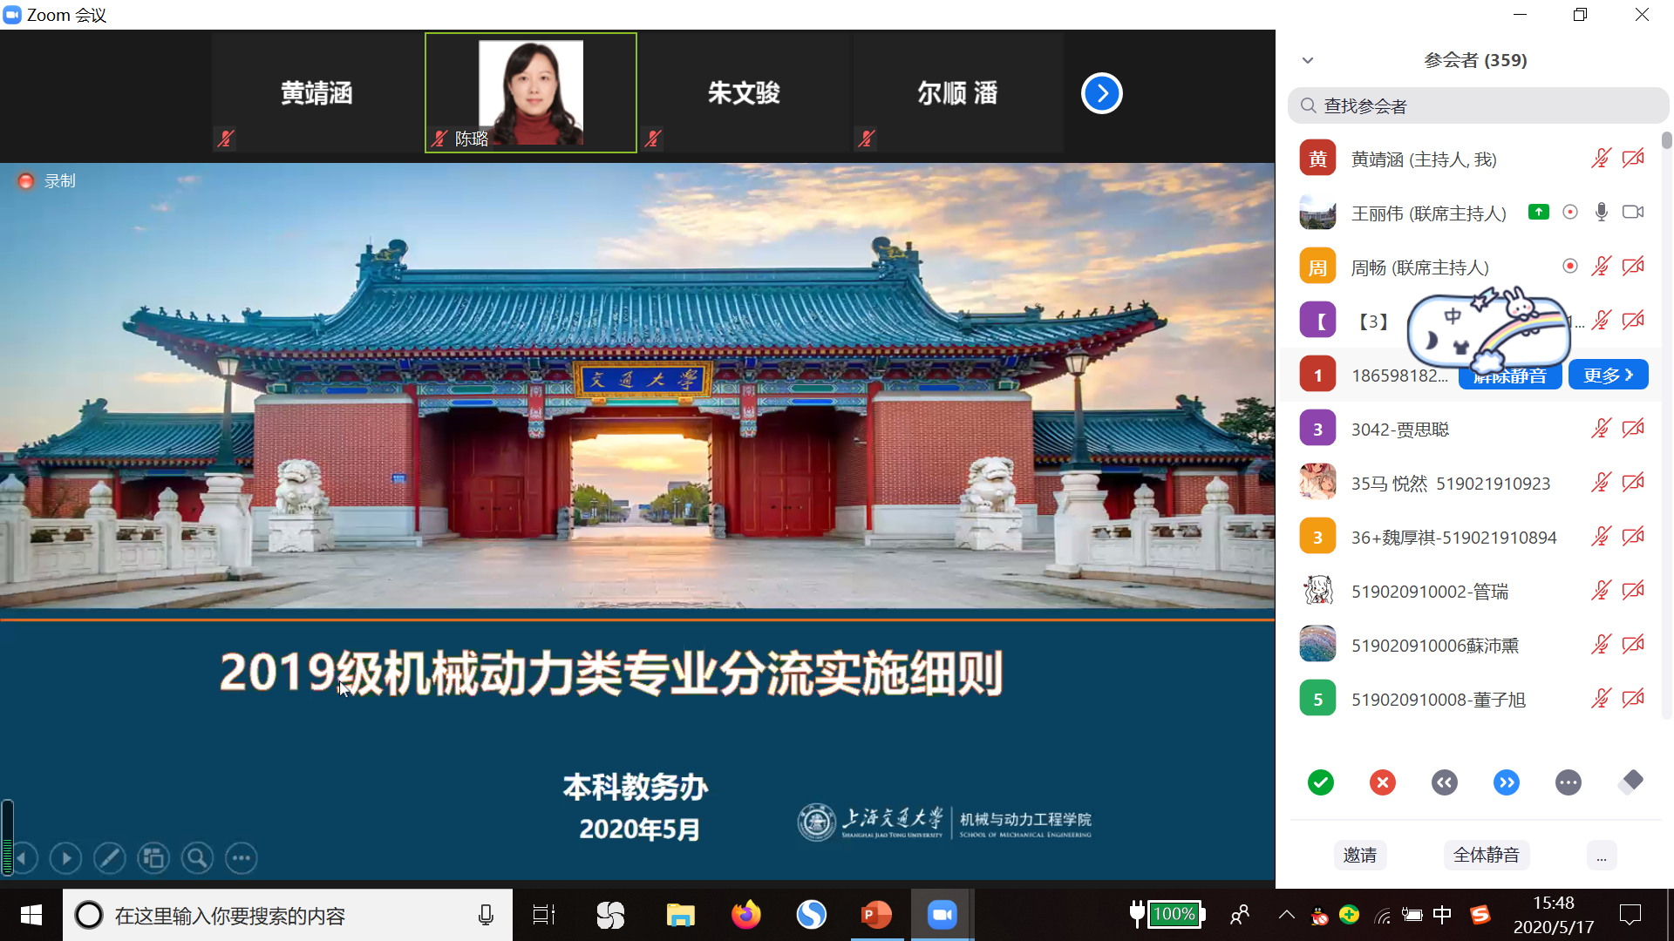This screenshot has height=941, width=1674.
Task: Open 更多 options for participant 186598182
Action: 1608,375
